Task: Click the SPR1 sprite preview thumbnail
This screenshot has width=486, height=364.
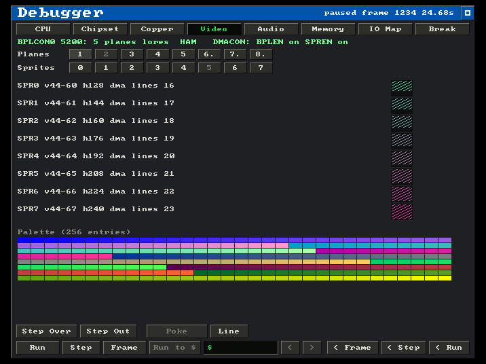Action: (402, 106)
